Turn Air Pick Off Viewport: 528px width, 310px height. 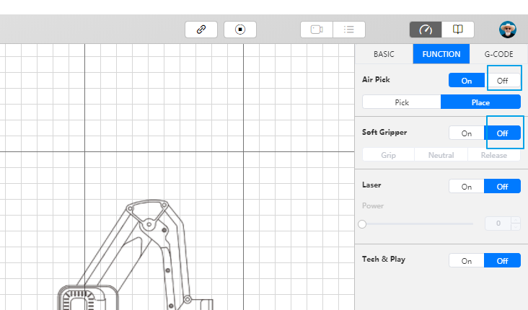point(503,81)
